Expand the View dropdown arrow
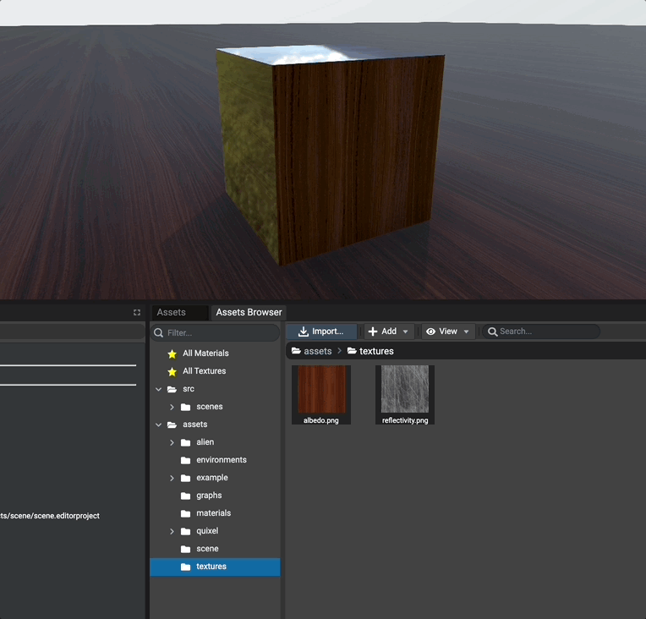Screen dimensions: 646x619 pyautogui.click(x=467, y=331)
